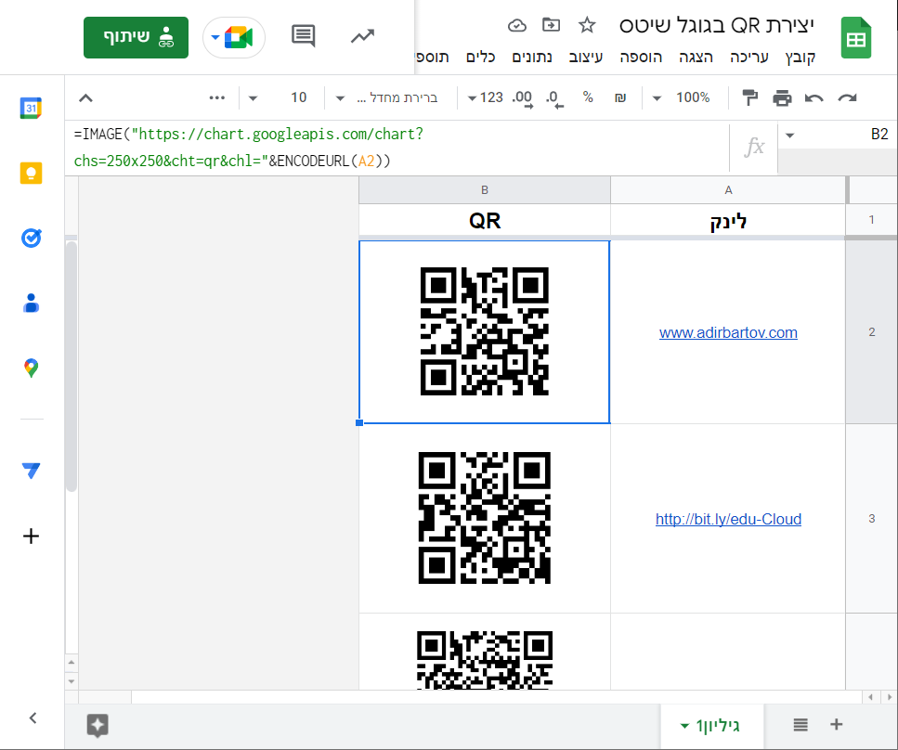The width and height of the screenshot is (898, 750).
Task: Select row 3 header
Action: click(x=871, y=519)
